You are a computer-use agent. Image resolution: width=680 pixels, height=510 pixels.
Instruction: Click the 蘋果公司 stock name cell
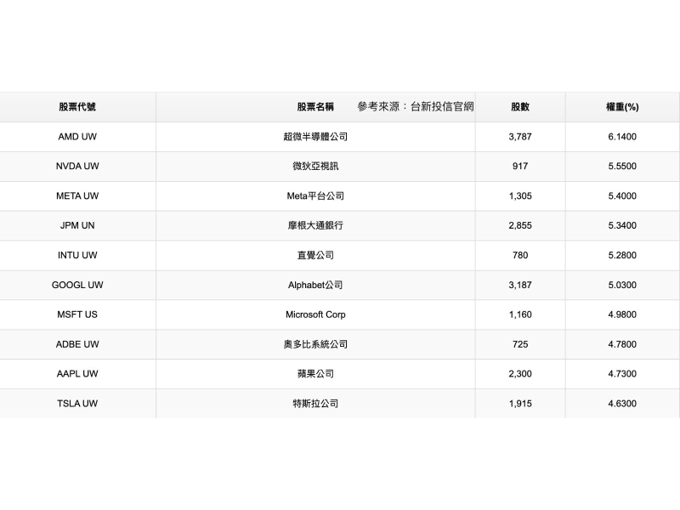(315, 374)
